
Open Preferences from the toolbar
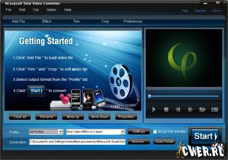pos(133,21)
